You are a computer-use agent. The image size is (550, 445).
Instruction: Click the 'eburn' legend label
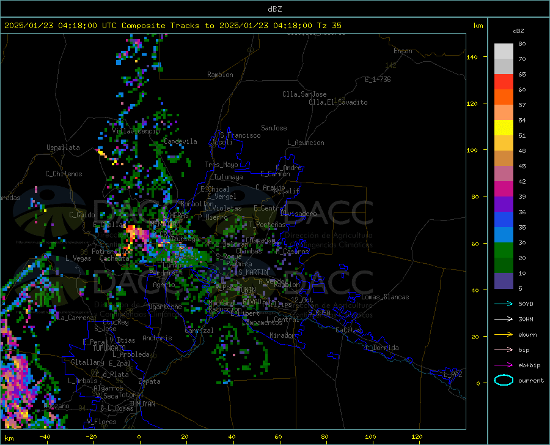(527, 335)
